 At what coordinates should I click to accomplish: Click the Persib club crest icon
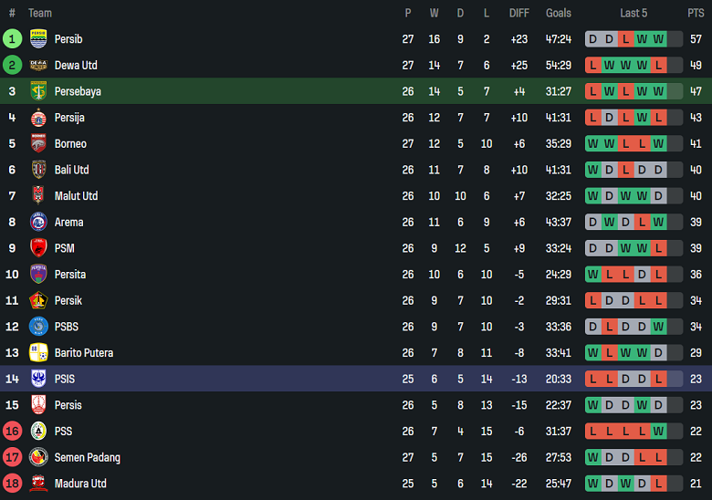click(38, 39)
